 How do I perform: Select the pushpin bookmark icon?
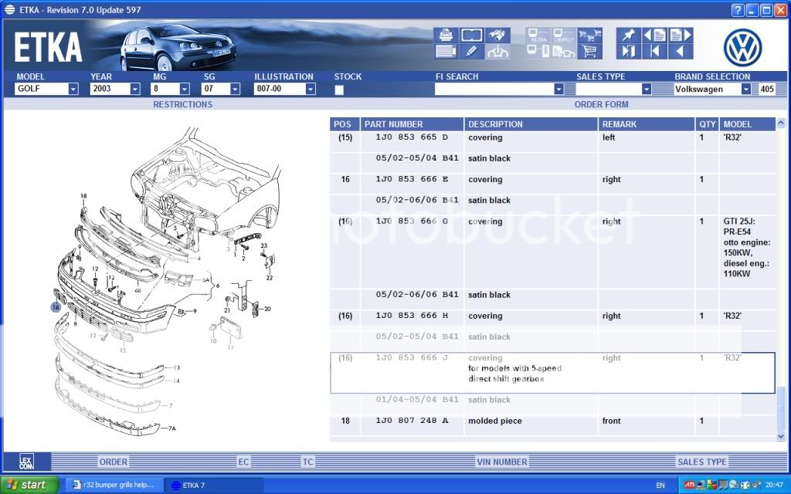[x=629, y=35]
